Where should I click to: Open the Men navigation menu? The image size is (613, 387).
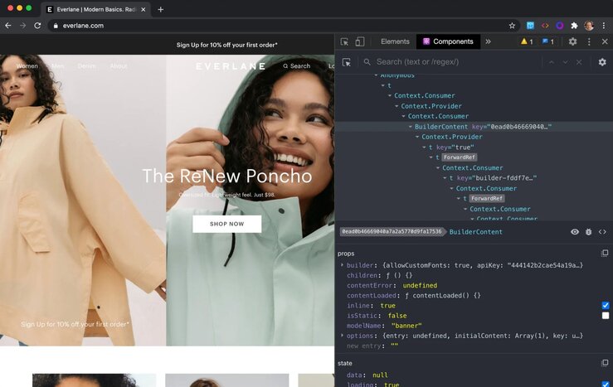(57, 66)
